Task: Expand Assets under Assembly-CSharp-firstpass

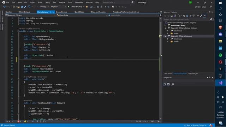Action: tap(168, 42)
